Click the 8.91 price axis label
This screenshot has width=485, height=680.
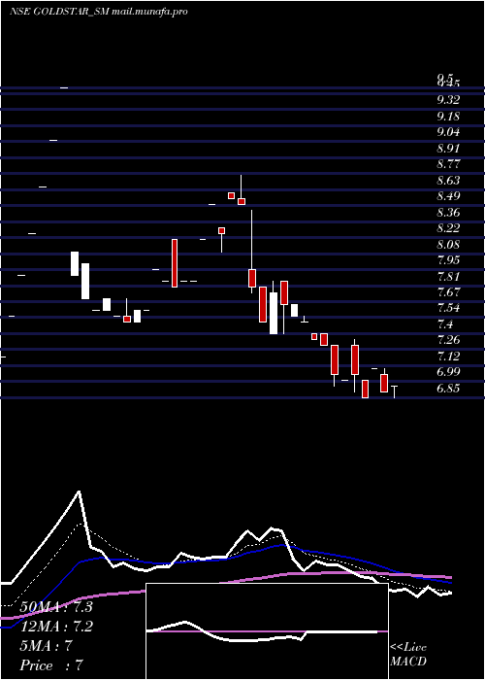[x=448, y=149]
